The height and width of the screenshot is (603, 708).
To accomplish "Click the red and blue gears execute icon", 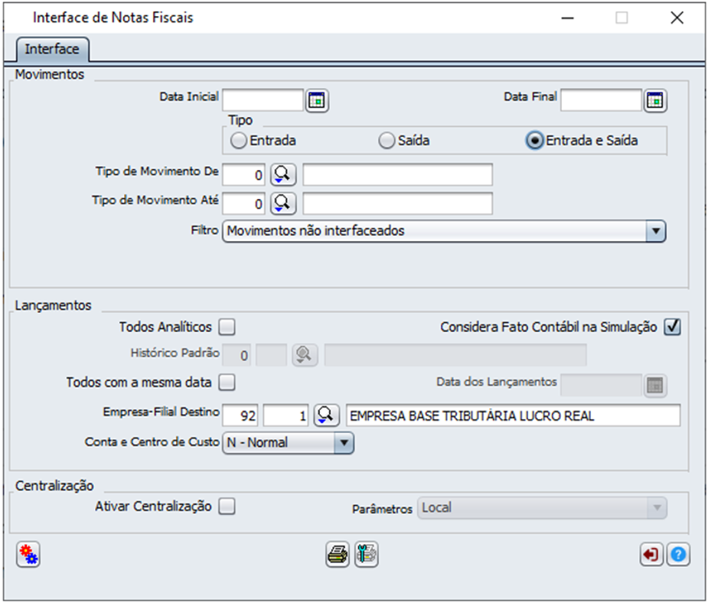I will (x=28, y=555).
